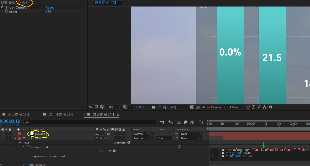The width and height of the screenshot is (310, 166).
Task: Switch to 기간별 손상자 timeline tab
Action: point(18,114)
